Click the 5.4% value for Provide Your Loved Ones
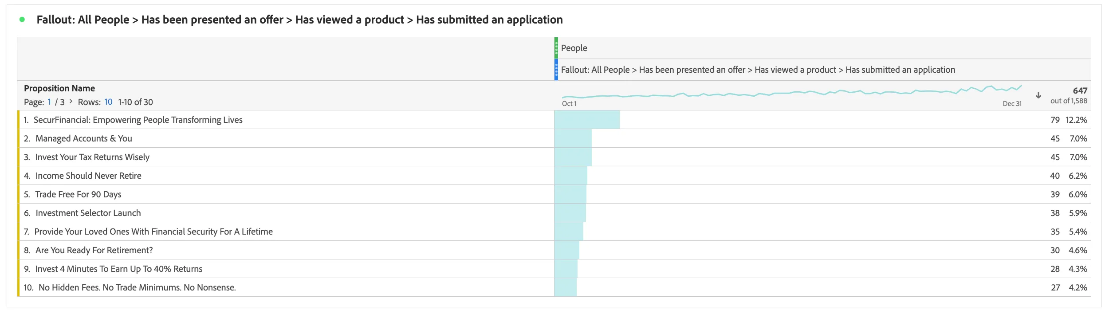This screenshot has height=314, width=1109. click(1078, 232)
